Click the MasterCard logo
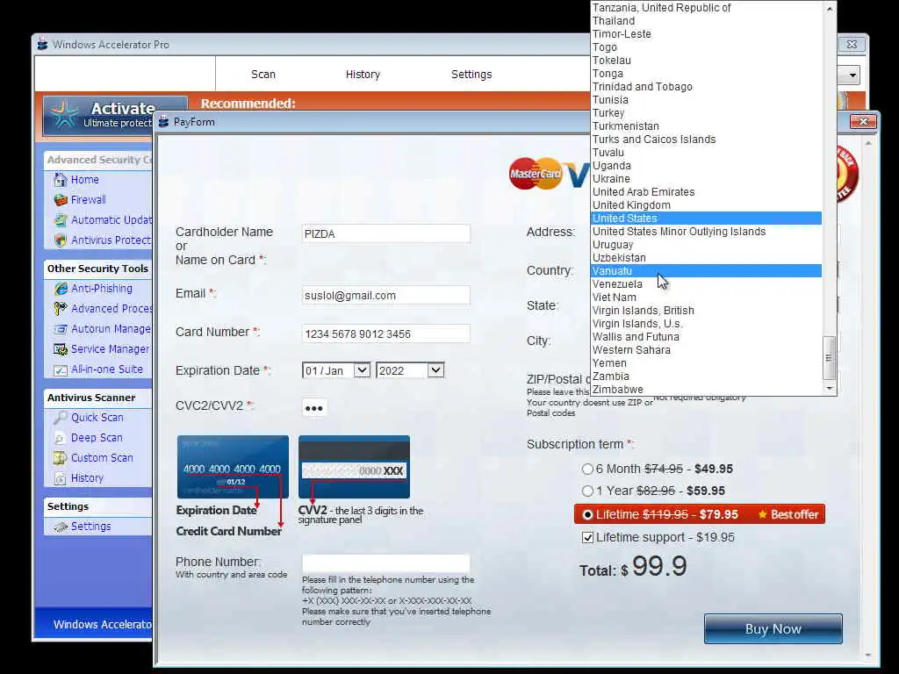 (536, 174)
